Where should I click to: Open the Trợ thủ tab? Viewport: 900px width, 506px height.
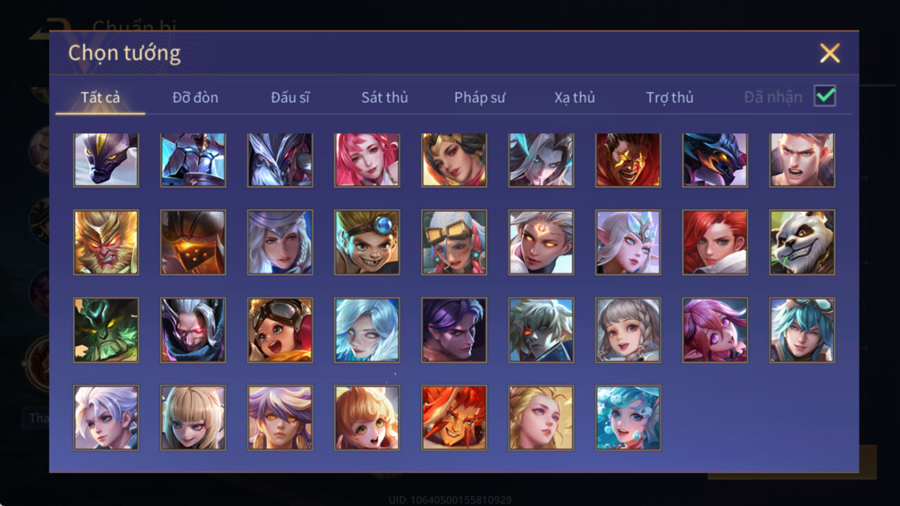[x=670, y=97]
